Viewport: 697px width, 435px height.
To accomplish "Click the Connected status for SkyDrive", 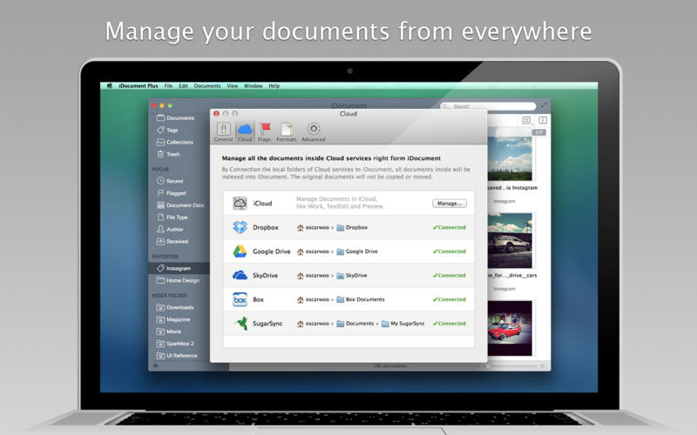I will pos(450,275).
